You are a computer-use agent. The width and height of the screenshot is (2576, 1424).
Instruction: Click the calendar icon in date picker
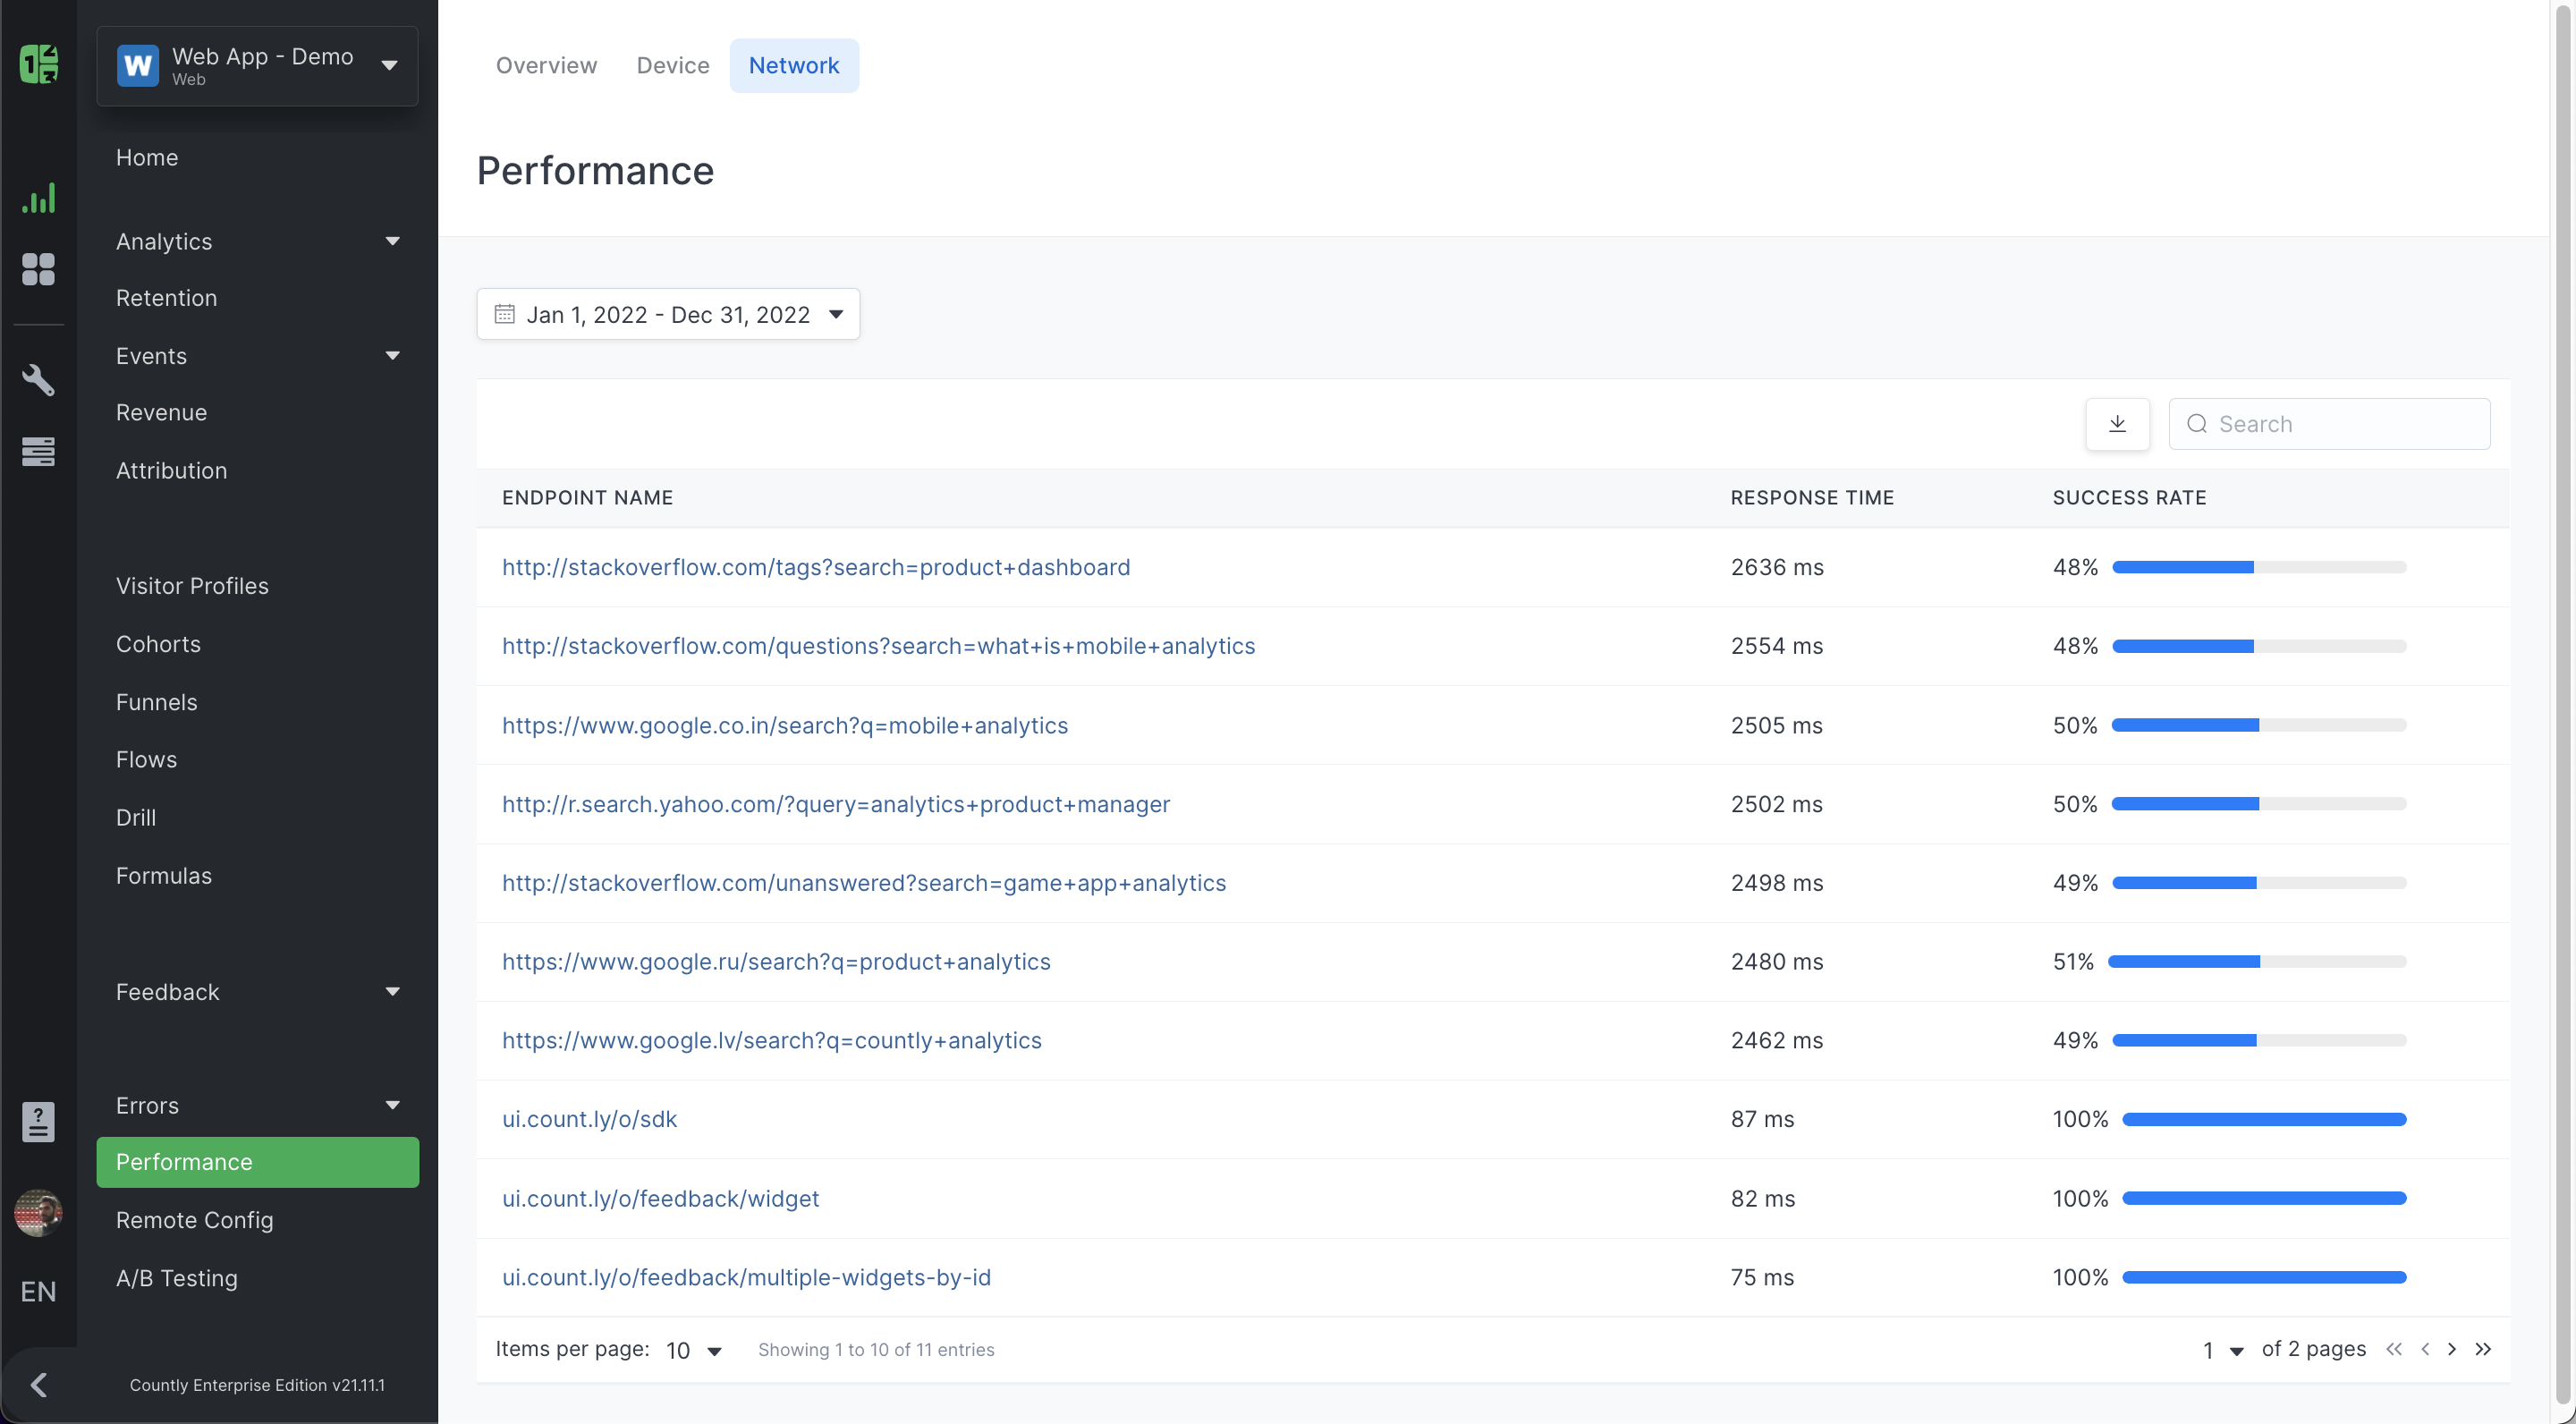click(504, 314)
